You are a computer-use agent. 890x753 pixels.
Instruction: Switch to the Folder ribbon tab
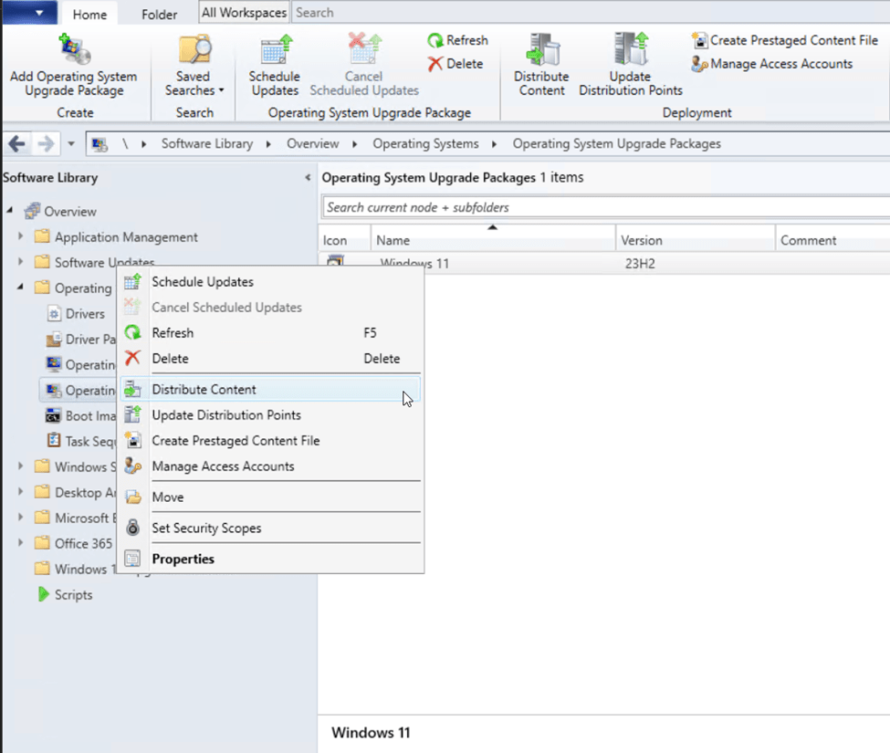(160, 15)
